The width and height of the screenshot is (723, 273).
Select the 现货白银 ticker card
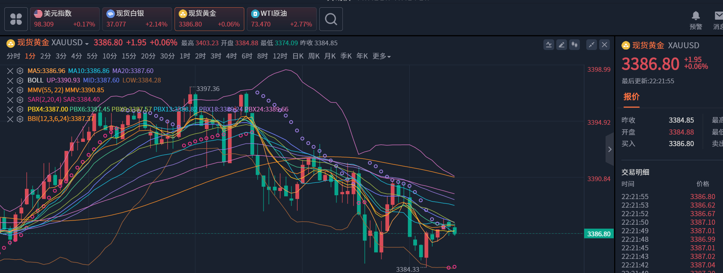coord(137,19)
